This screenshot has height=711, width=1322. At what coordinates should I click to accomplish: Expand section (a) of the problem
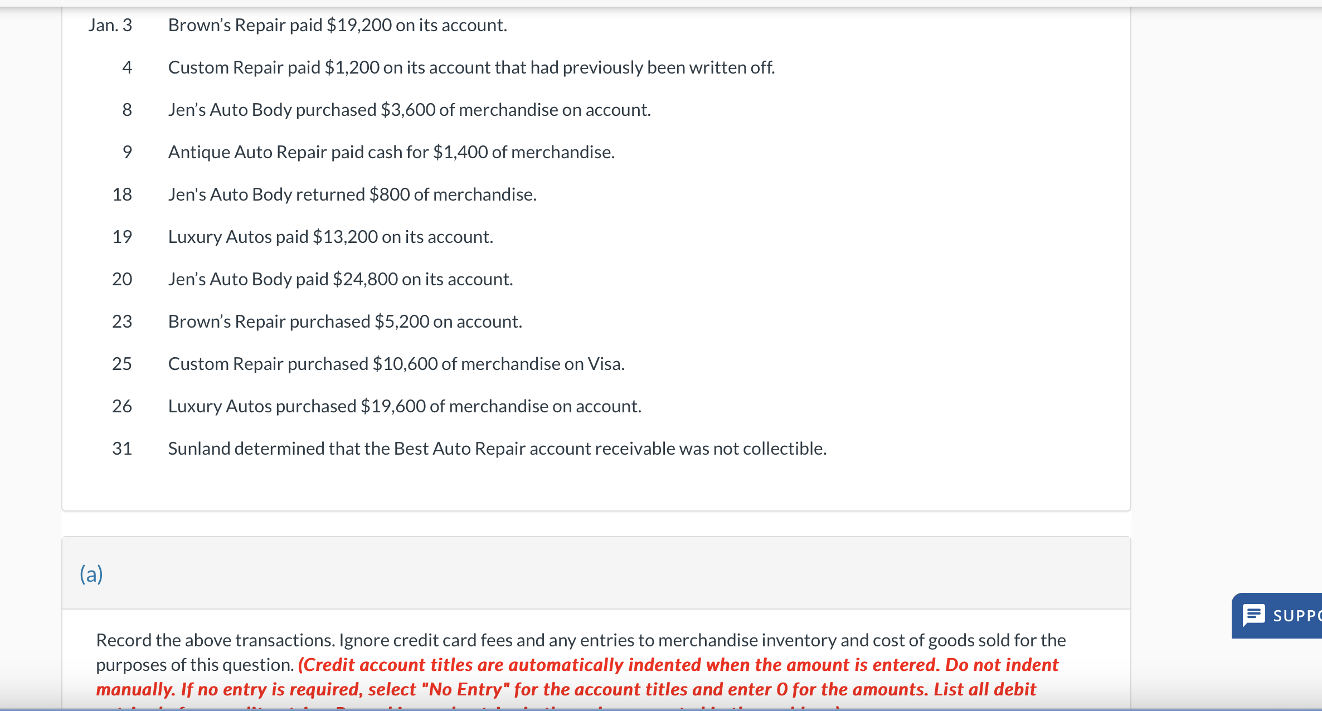pyautogui.click(x=91, y=573)
